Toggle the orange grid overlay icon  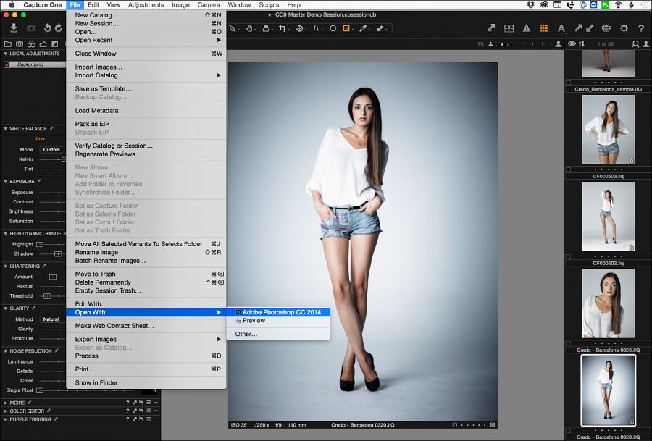tap(544, 29)
